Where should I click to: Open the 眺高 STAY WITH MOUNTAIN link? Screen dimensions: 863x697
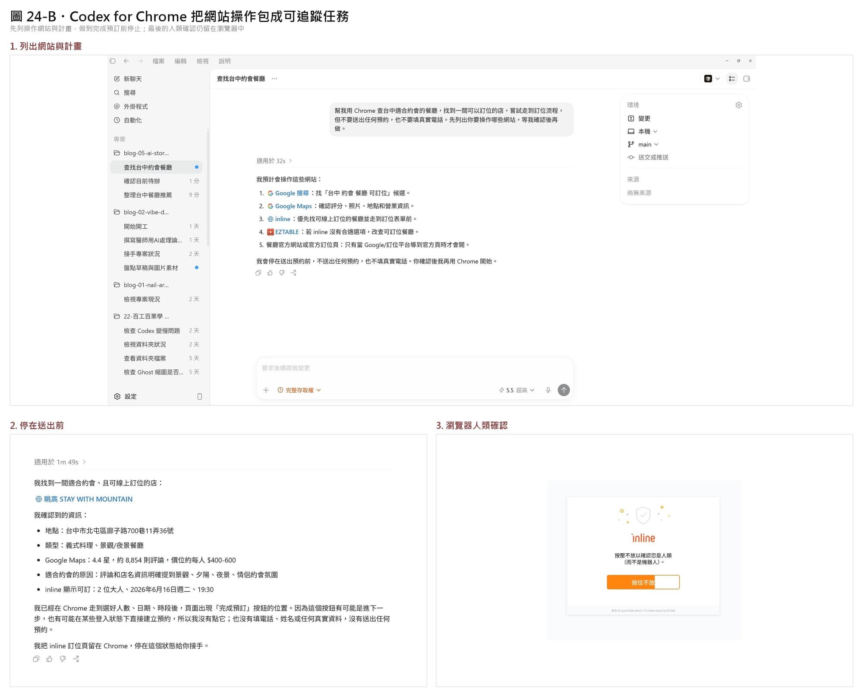click(84, 499)
